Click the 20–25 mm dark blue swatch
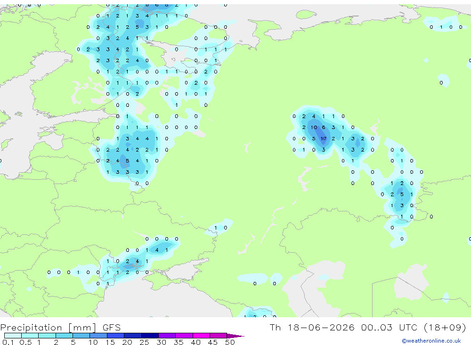 click(132, 336)
